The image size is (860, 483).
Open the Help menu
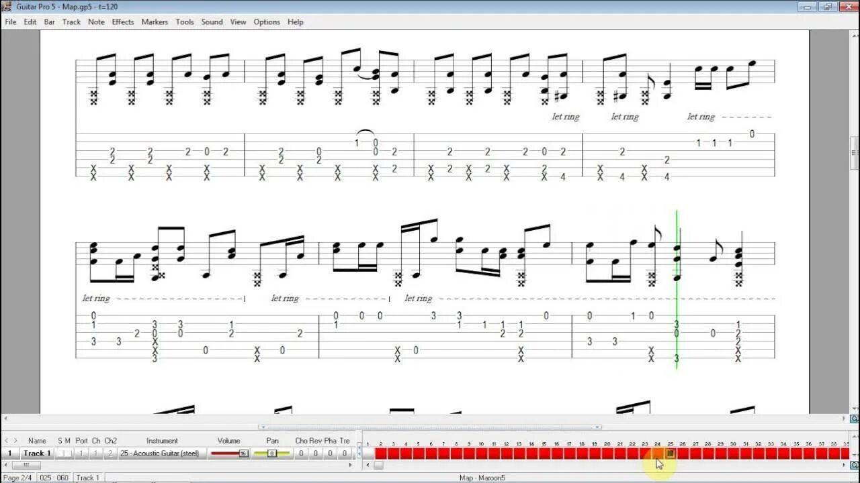pos(296,21)
